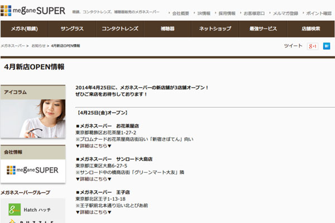The image size is (335, 223).
Task: Open the コンタクトレンズ menu tab
Action: pos(120,29)
